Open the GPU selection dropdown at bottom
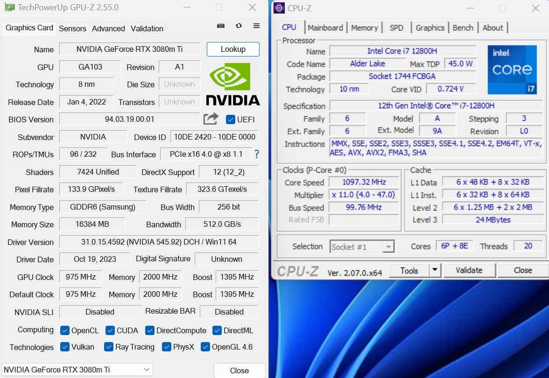 pos(77,370)
